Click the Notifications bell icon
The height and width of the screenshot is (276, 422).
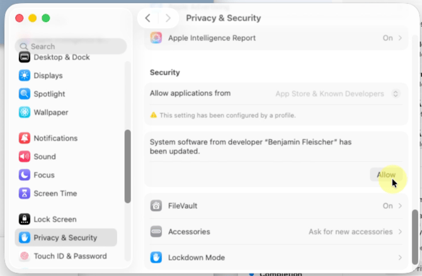point(25,138)
